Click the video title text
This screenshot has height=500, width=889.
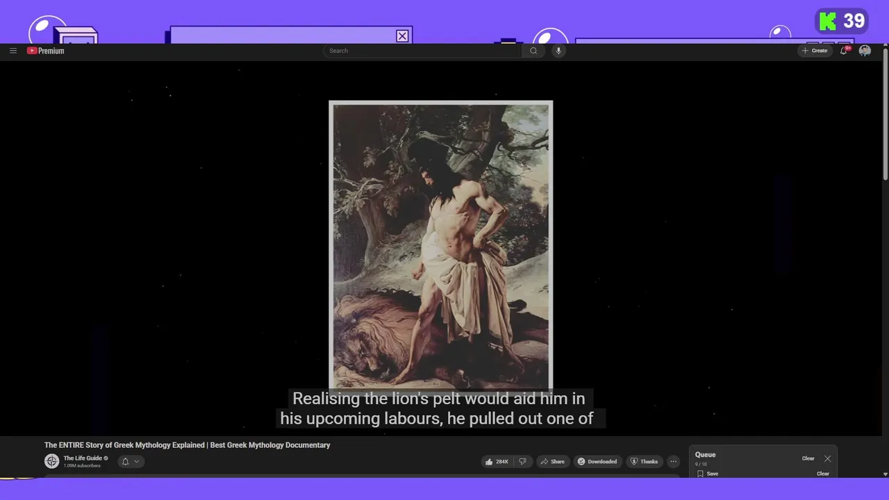(188, 445)
